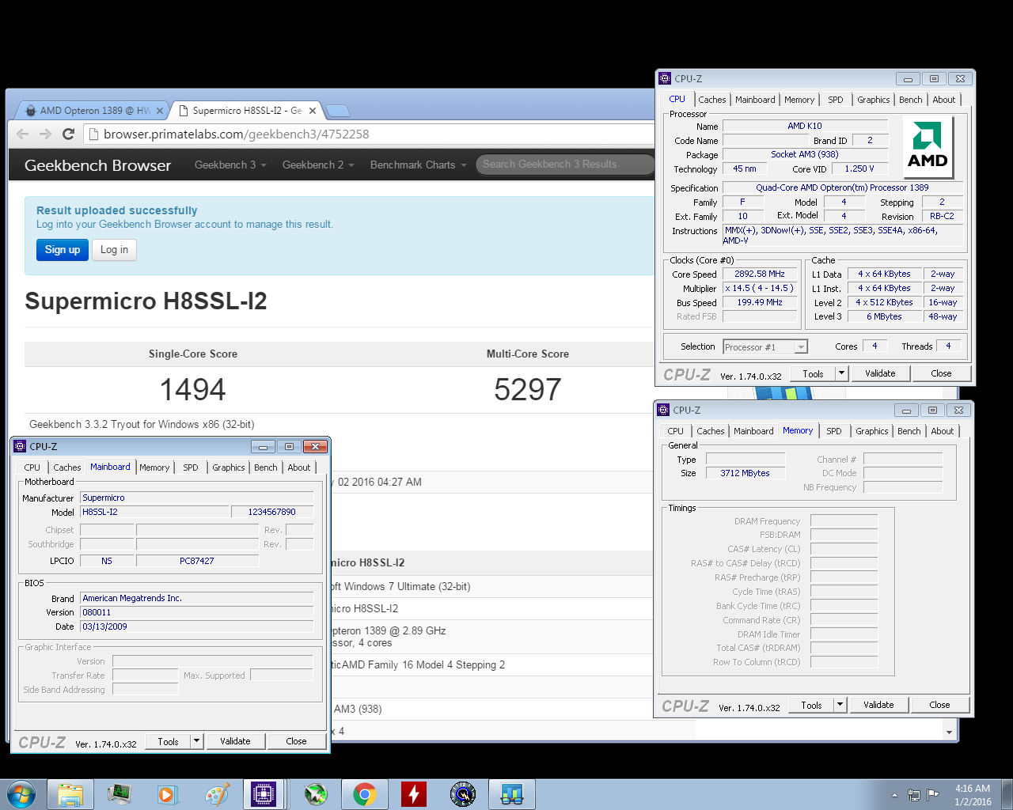1013x810 pixels.
Task: Expand Tools arrow in top-right CPU-Z window
Action: coord(841,373)
